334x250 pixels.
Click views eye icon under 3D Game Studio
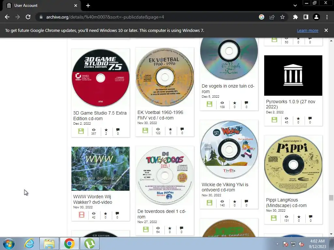click(x=94, y=130)
